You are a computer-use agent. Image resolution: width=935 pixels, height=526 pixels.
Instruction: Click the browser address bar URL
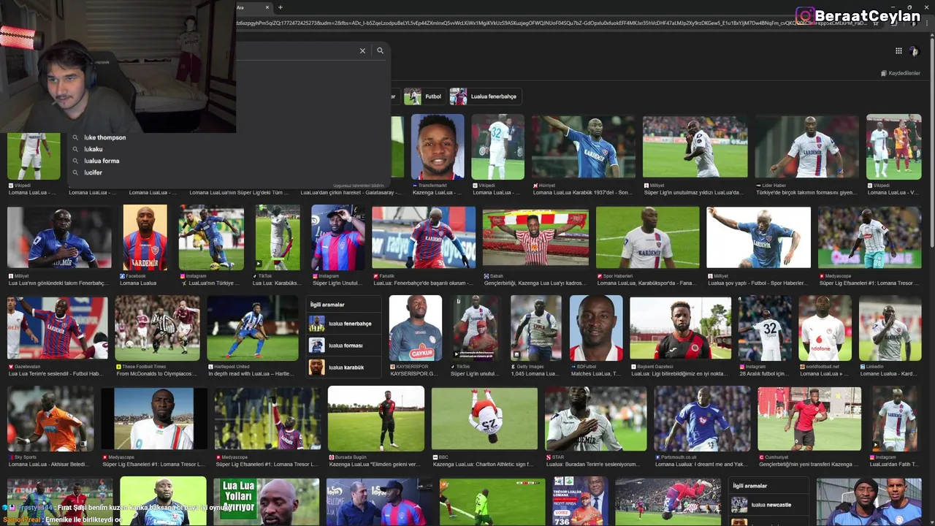(552, 23)
